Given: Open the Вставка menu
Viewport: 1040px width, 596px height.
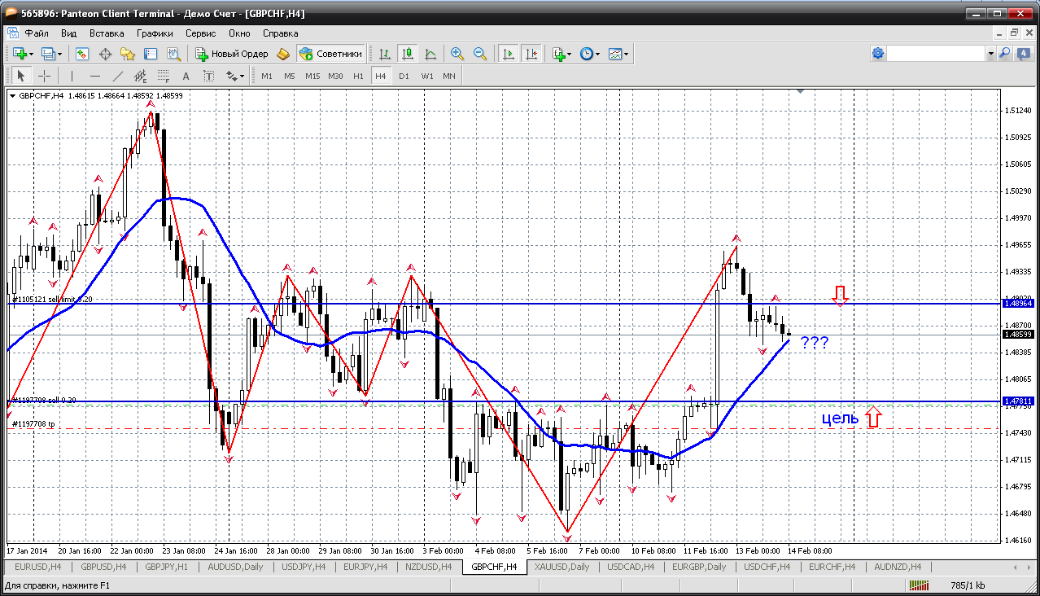Looking at the screenshot, I should tap(107, 33).
